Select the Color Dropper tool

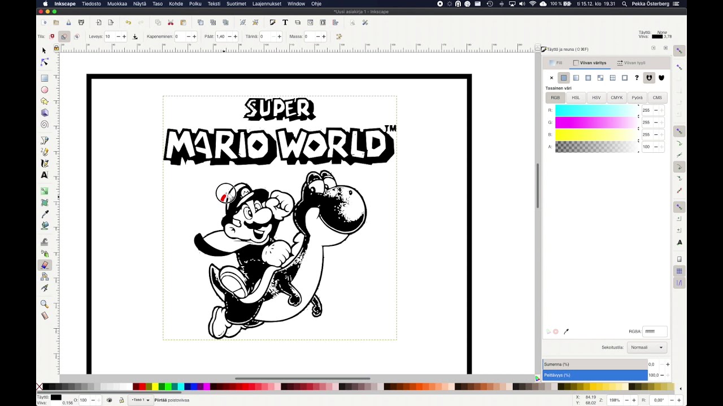click(45, 214)
